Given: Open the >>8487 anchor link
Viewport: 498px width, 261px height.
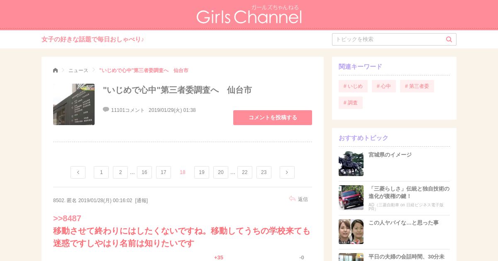Looking at the screenshot, I should tap(67, 218).
